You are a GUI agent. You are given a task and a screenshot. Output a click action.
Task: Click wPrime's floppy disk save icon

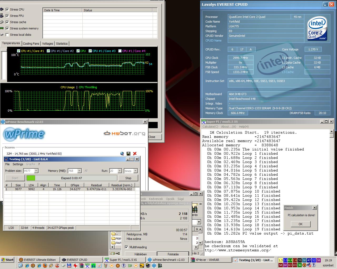128,154
